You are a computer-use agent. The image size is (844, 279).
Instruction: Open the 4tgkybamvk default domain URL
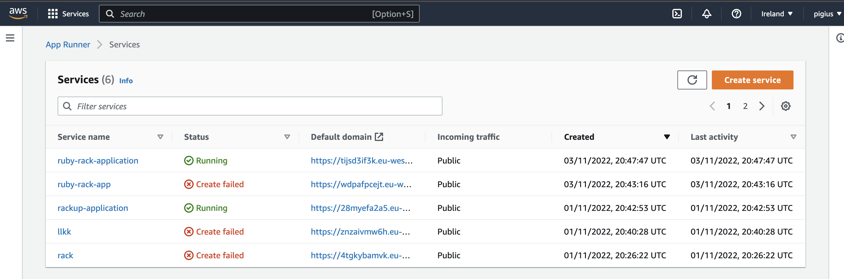(x=361, y=256)
